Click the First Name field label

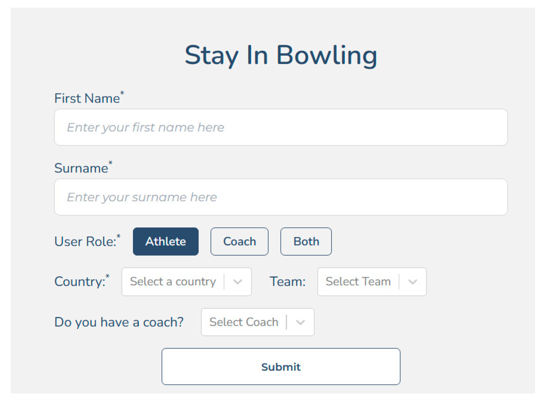coord(87,99)
